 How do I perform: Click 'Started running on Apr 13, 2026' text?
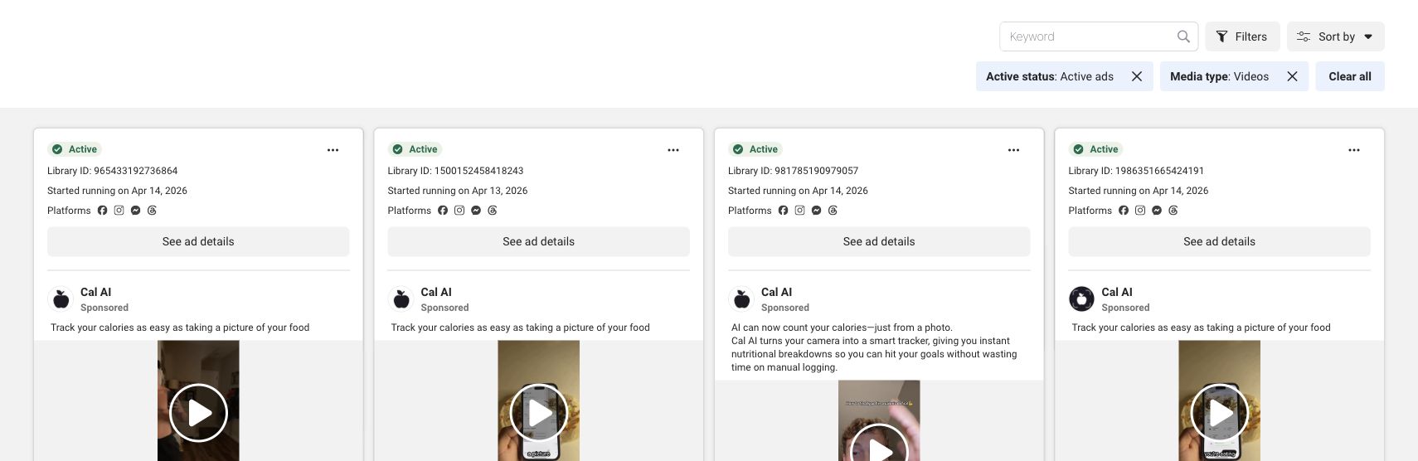tap(458, 191)
